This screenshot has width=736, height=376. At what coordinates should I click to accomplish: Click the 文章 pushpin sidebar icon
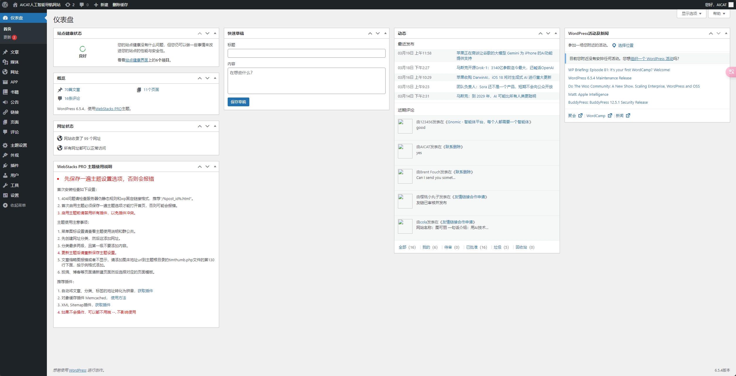click(5, 52)
